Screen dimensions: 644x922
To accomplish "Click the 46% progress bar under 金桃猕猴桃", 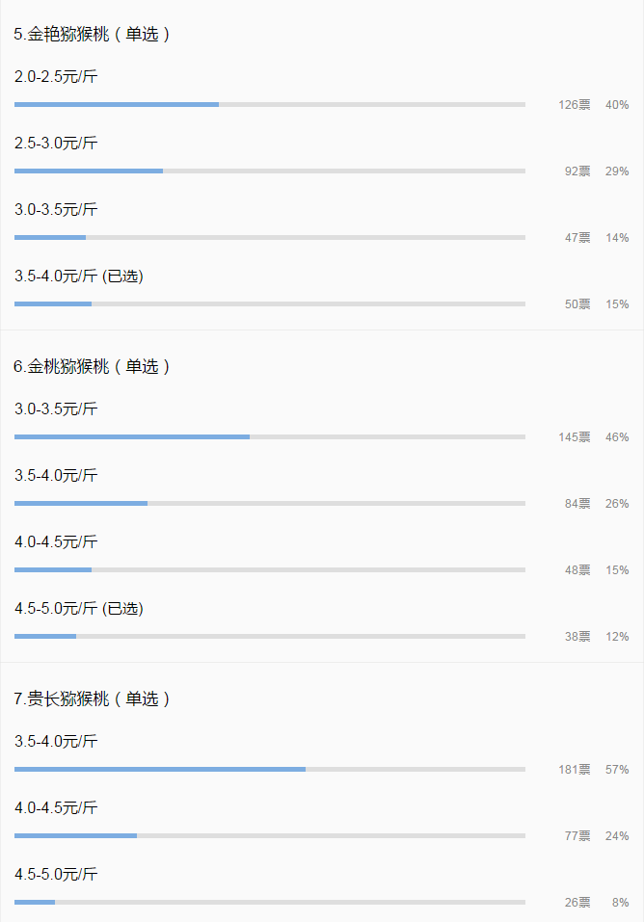I will (270, 436).
